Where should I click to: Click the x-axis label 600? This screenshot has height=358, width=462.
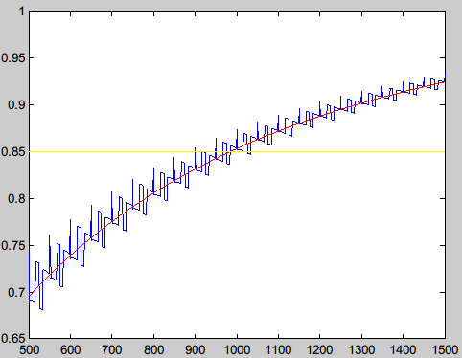70,350
